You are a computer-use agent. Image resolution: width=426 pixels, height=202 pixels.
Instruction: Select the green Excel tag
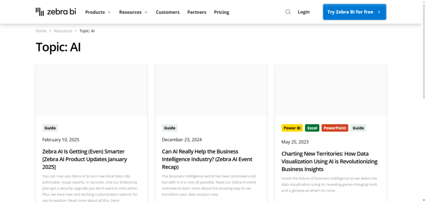coord(312,128)
